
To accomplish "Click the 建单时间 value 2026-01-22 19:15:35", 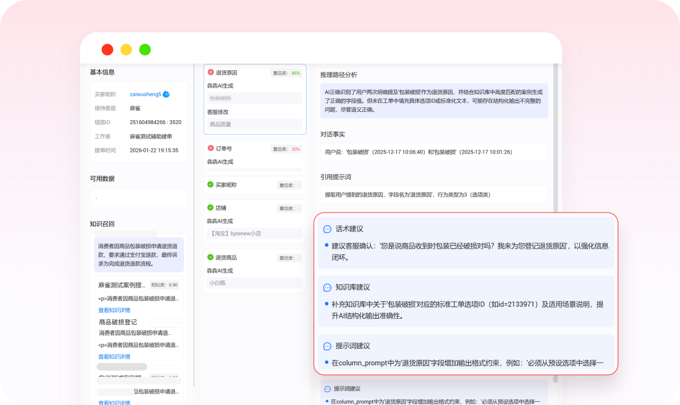I will click(154, 150).
